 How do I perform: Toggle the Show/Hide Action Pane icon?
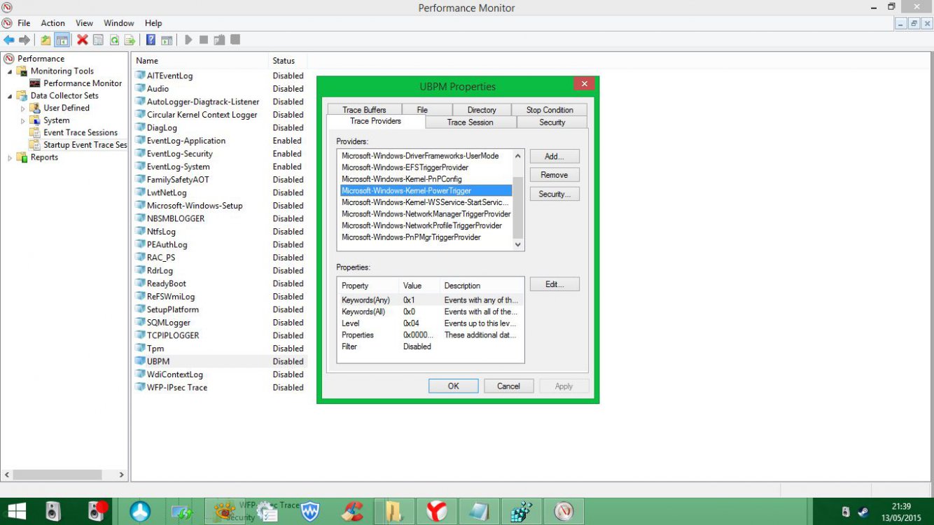pos(167,40)
